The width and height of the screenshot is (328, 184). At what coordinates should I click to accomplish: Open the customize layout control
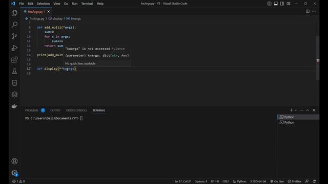coord(289,4)
